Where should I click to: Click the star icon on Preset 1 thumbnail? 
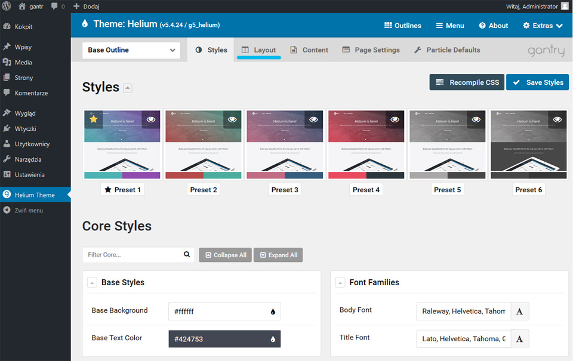point(94,119)
